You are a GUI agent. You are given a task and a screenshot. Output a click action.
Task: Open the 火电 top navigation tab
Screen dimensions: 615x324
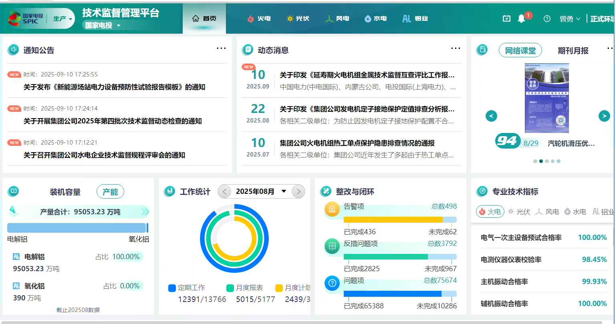[x=259, y=19]
